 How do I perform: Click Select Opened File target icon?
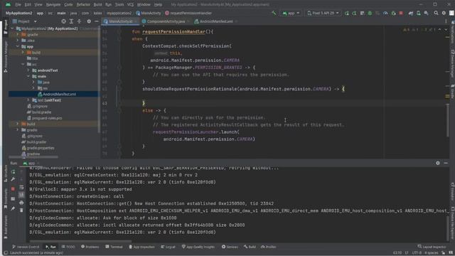pyautogui.click(x=63, y=21)
